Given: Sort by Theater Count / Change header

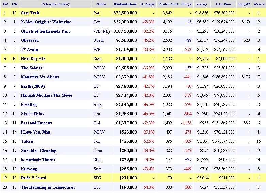Looking at the screenshot, I should tap(175, 4).
